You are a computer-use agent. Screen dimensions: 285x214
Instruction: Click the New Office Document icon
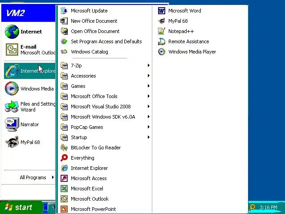click(64, 21)
